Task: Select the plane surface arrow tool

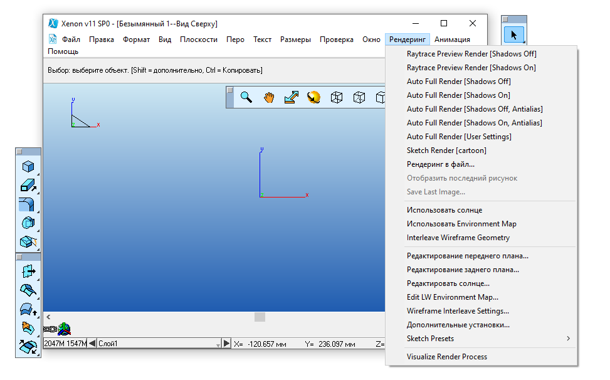Action: [28, 271]
